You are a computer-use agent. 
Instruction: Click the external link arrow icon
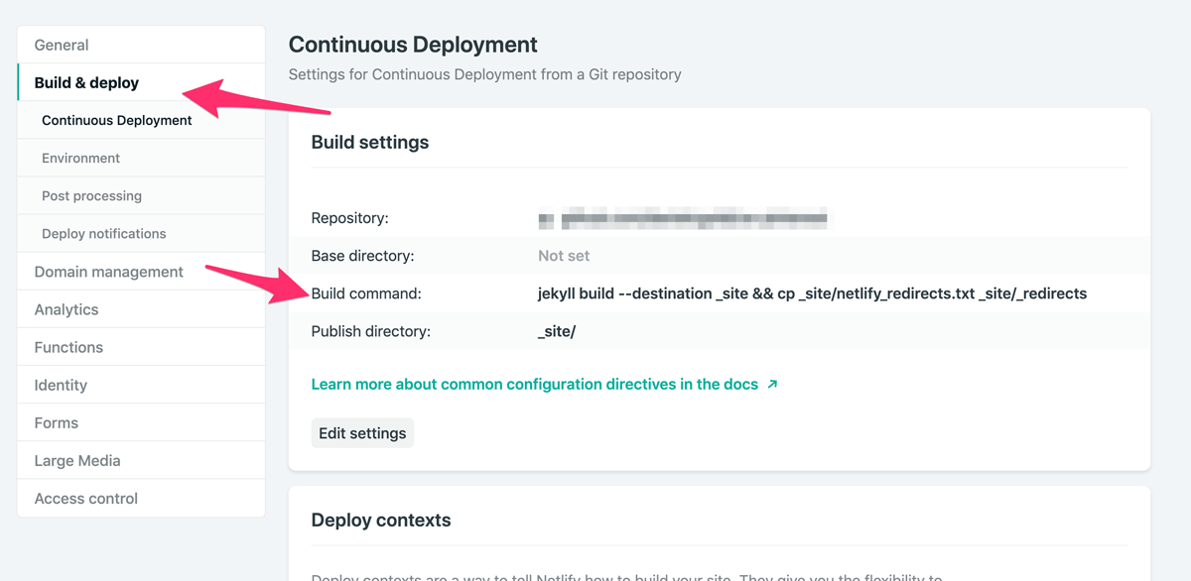[x=773, y=384]
